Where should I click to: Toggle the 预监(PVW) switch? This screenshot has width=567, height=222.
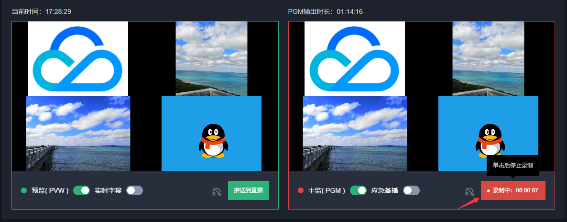click(81, 190)
